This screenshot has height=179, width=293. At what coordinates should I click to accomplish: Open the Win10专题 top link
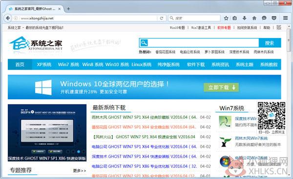pyautogui.click(x=177, y=28)
